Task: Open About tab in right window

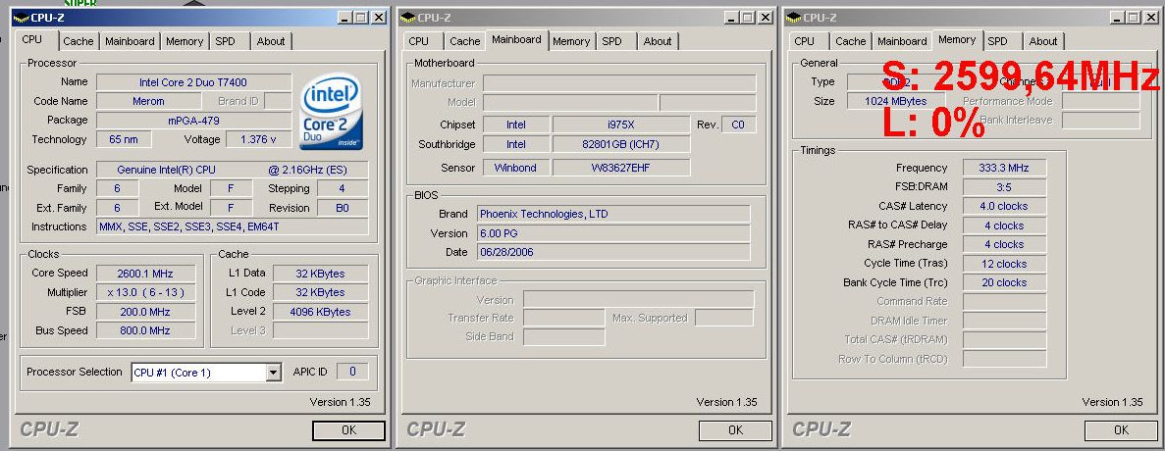Action: pyautogui.click(x=1043, y=41)
